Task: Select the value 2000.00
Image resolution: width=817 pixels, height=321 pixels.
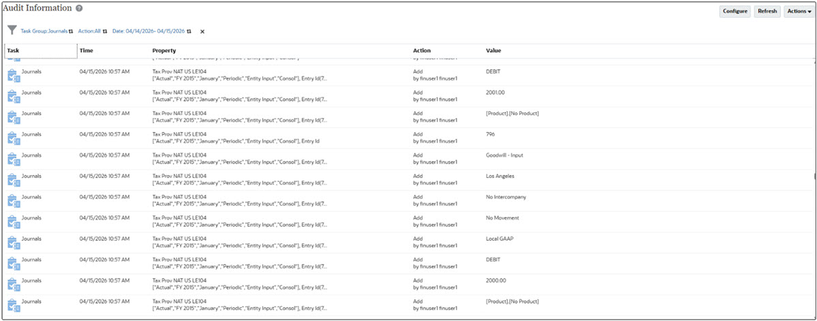Action: pyautogui.click(x=495, y=280)
